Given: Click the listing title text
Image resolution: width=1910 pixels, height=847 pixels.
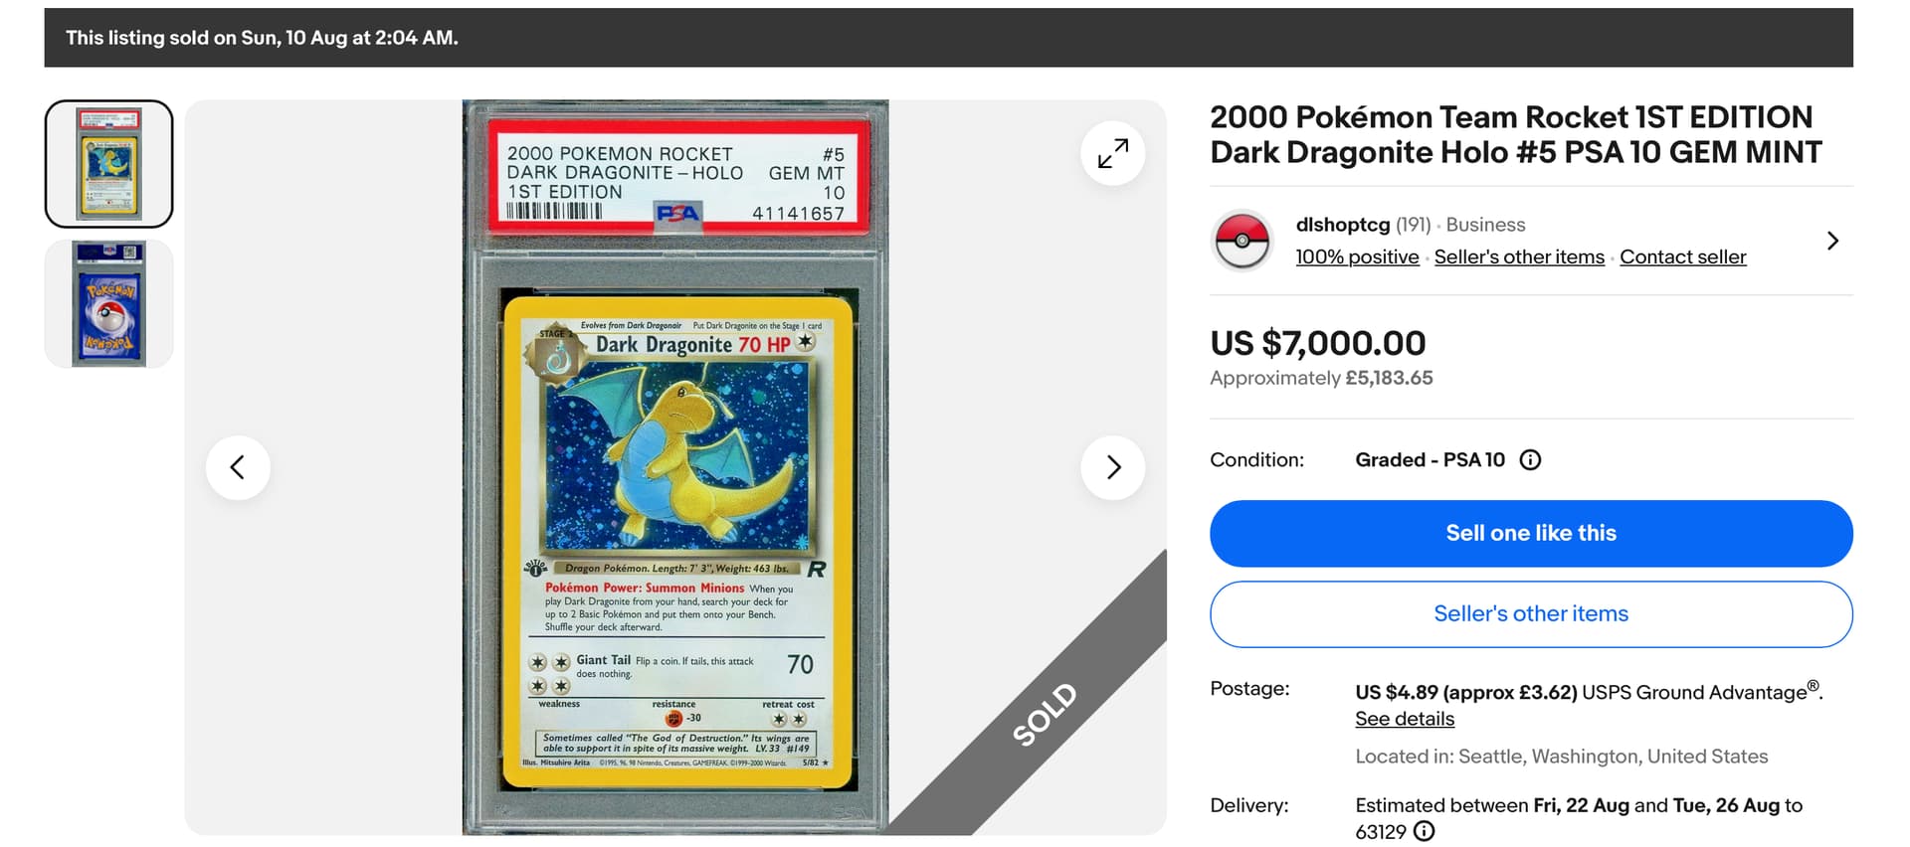Looking at the screenshot, I should tap(1515, 134).
